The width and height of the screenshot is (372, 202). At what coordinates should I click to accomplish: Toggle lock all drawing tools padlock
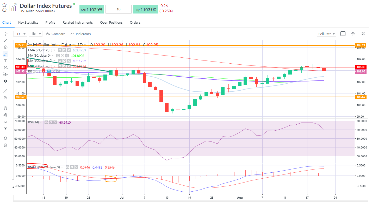(5, 122)
